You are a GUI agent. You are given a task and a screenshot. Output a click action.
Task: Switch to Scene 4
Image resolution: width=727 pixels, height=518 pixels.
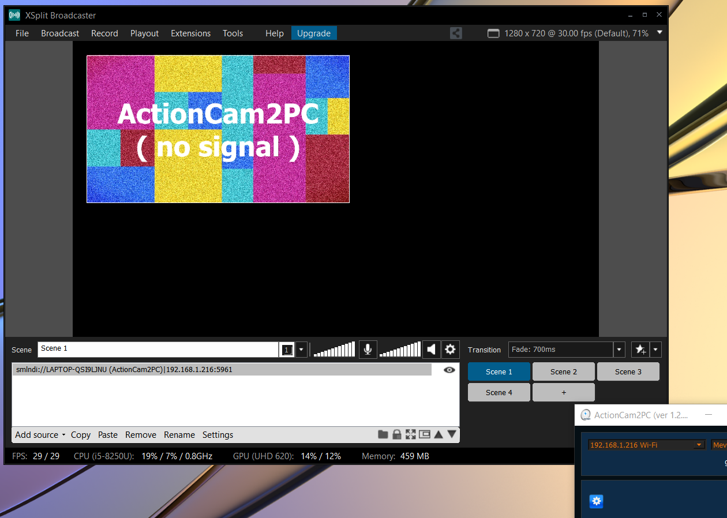tap(499, 392)
